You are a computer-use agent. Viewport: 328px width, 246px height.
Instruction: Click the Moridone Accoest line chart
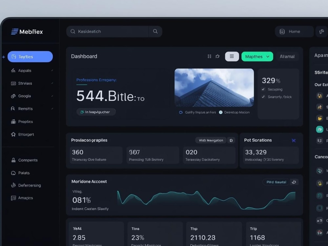point(206,199)
